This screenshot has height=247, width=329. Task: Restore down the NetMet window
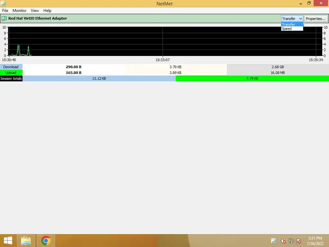pyautogui.click(x=309, y=3)
